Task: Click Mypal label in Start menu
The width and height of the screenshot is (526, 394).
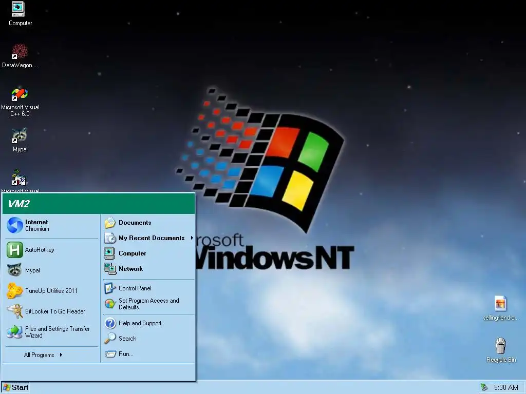Action: tap(32, 270)
